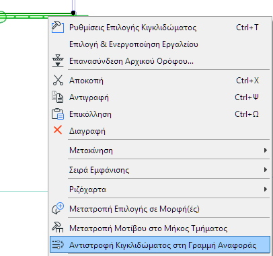
Task: Choose Αντιστροφή Κιγκλιδώματος στη Γραμμή Αναφοράς
Action: (x=160, y=245)
